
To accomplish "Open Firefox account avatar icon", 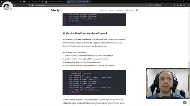I will point(184,5).
